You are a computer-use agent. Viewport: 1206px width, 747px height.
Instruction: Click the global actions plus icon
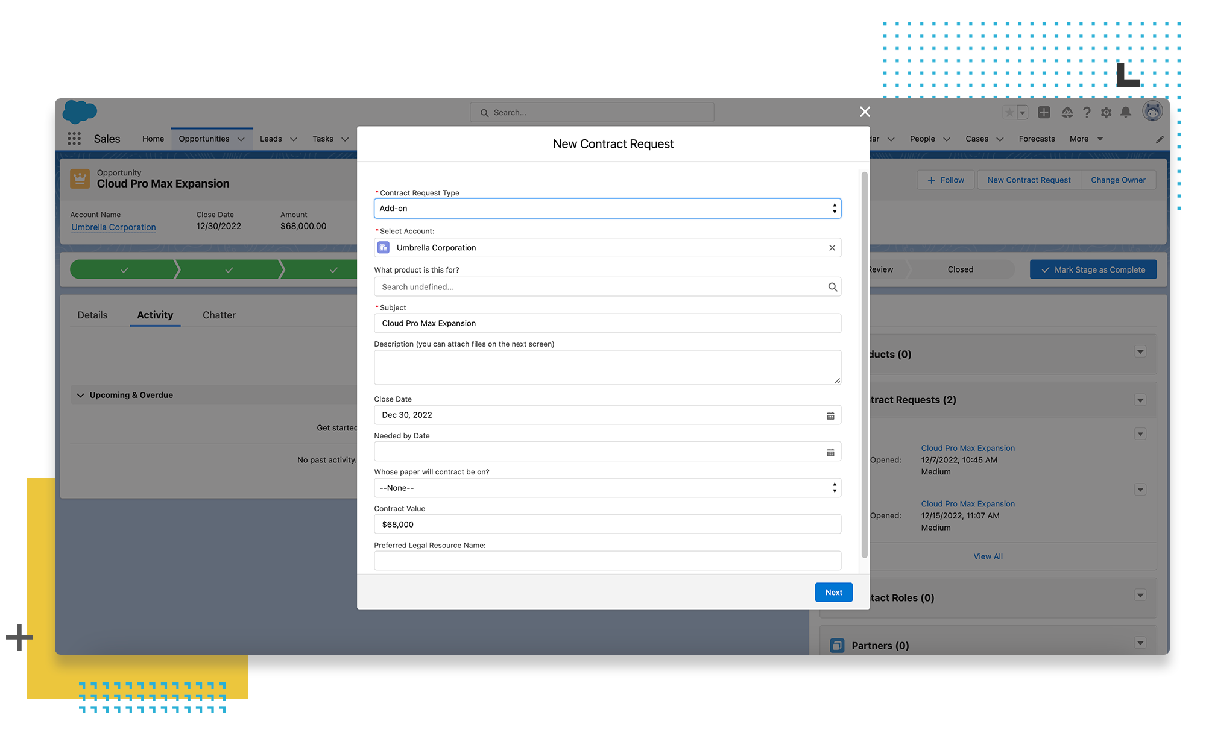1044,112
